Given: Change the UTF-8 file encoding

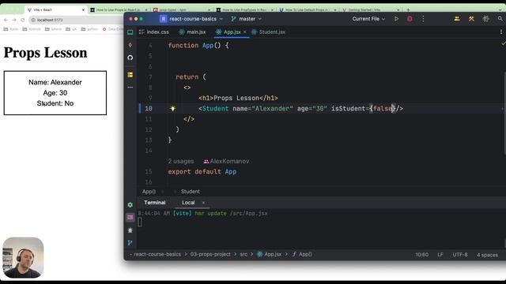Looking at the screenshot, I should tap(460, 255).
